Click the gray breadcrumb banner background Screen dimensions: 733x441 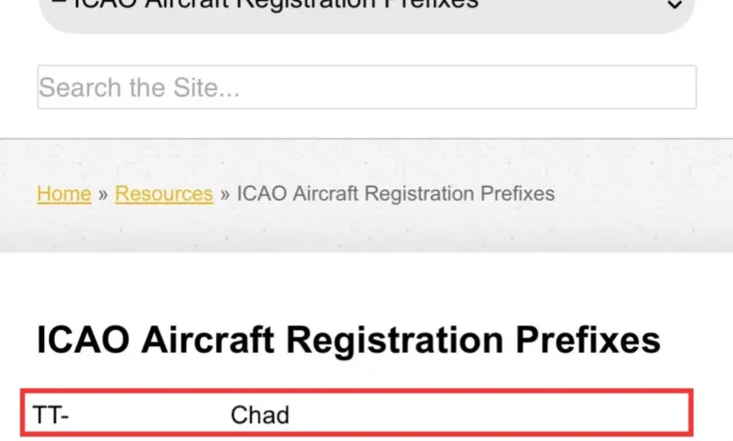coord(366,229)
